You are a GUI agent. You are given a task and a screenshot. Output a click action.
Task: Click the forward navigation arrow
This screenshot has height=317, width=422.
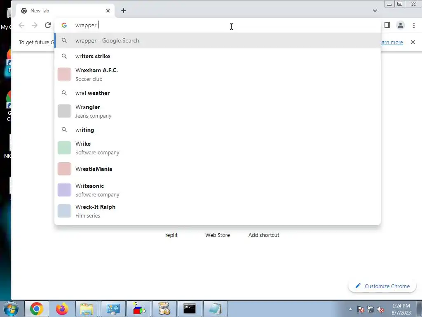pyautogui.click(x=35, y=25)
